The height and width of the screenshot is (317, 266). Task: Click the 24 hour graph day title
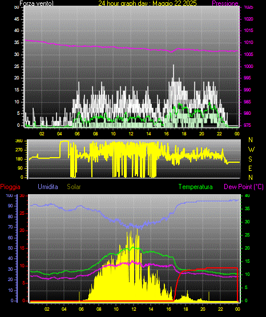tap(147, 3)
